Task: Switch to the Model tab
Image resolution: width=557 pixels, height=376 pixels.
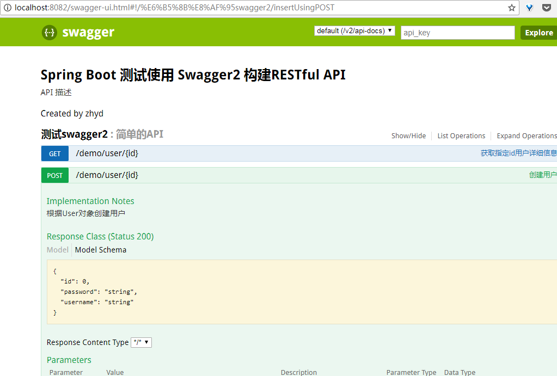Action: 57,250
